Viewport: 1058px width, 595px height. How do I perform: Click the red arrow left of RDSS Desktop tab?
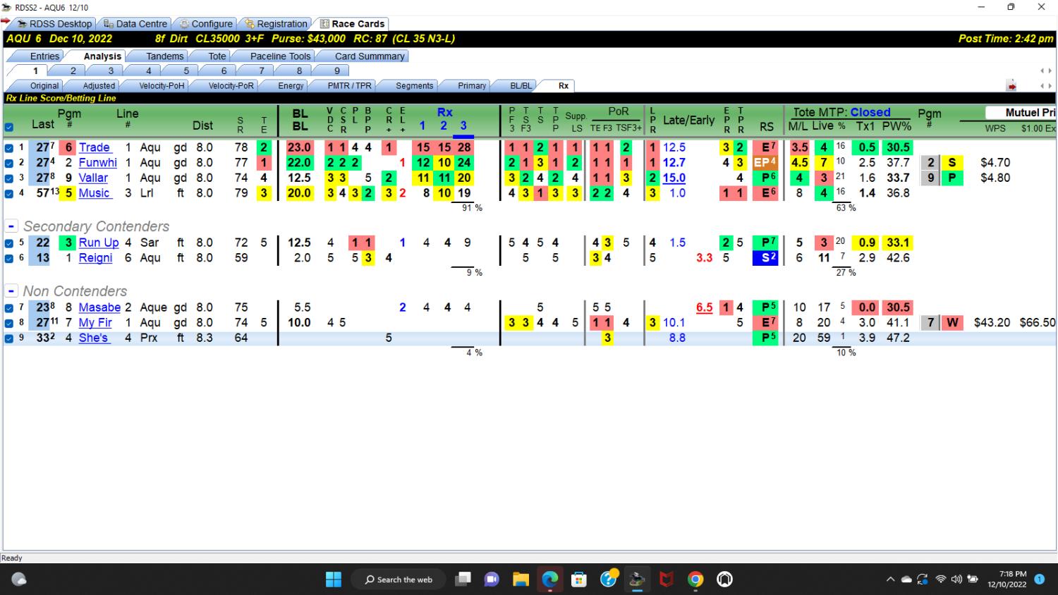tap(5, 23)
